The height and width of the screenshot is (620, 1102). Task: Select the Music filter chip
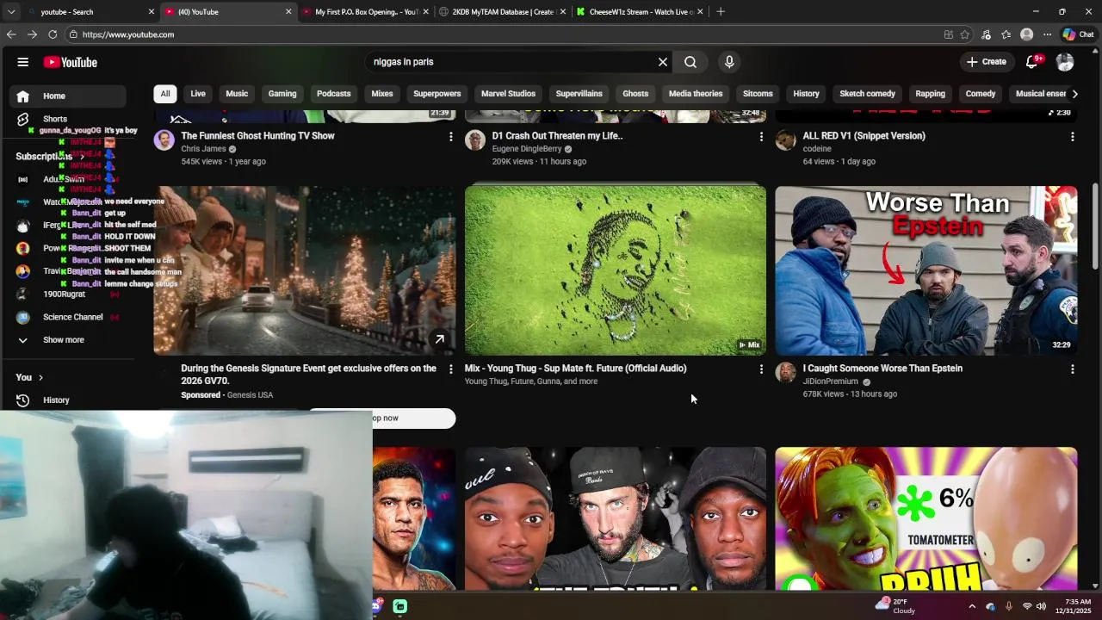point(237,94)
